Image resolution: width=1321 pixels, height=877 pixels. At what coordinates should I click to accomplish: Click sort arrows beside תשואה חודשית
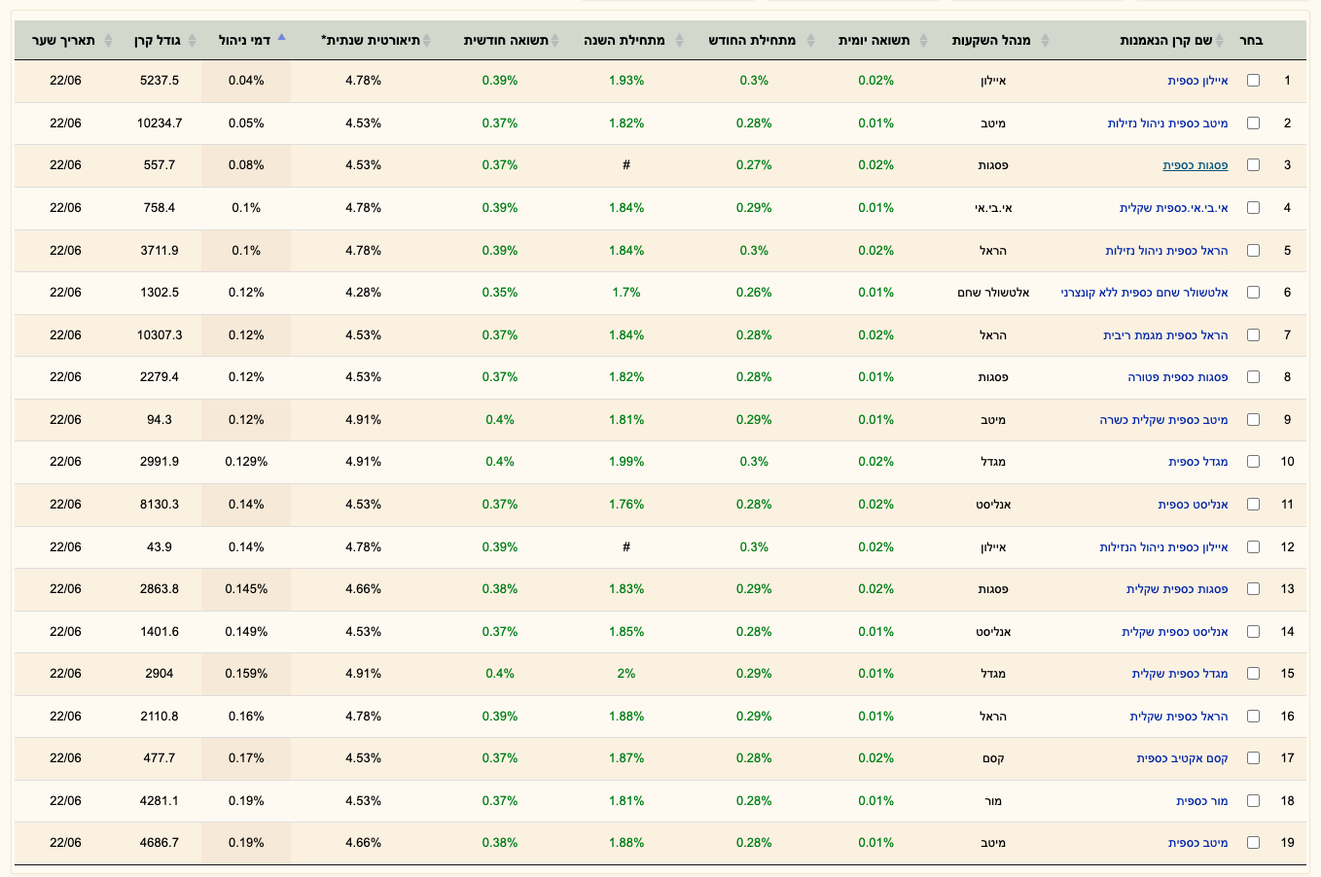coord(555,40)
